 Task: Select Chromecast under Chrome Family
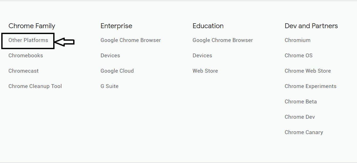[24, 71]
